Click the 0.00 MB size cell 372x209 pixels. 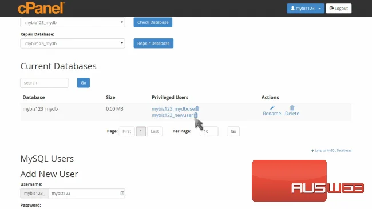tap(114, 109)
